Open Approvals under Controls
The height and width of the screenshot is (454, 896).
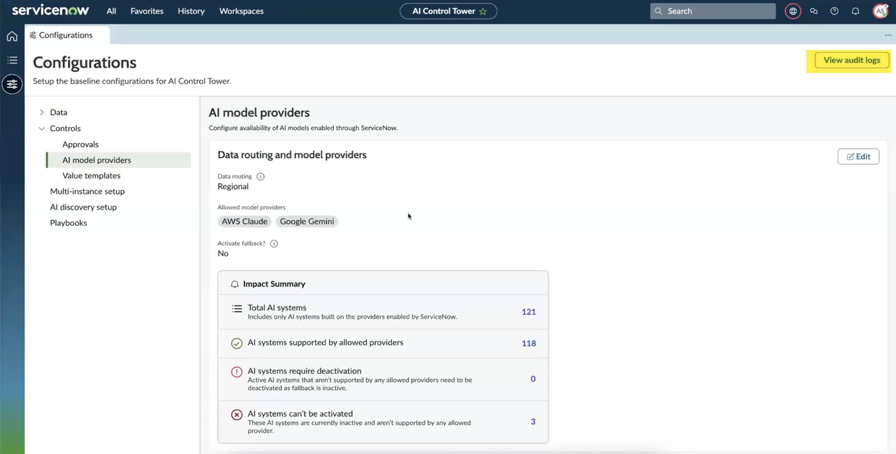pos(80,144)
